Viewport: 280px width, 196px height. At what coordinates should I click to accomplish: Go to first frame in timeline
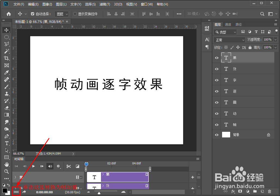(16, 166)
